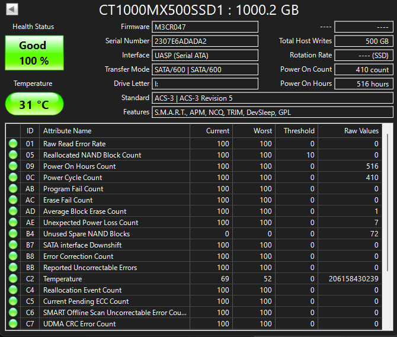Select the Reallocation Event Count row name
This screenshot has height=337, width=397.
pos(82,290)
